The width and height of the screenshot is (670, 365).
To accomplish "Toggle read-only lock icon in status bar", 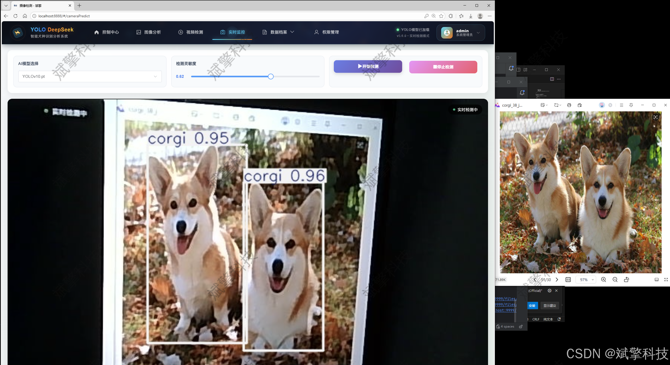I will (521, 326).
